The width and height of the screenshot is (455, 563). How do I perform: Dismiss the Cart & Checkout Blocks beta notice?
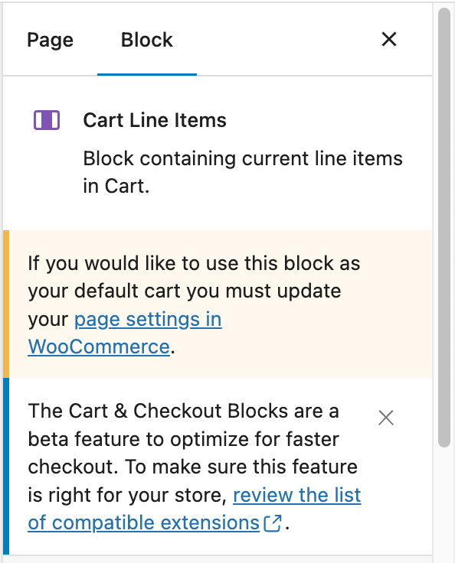tap(386, 418)
